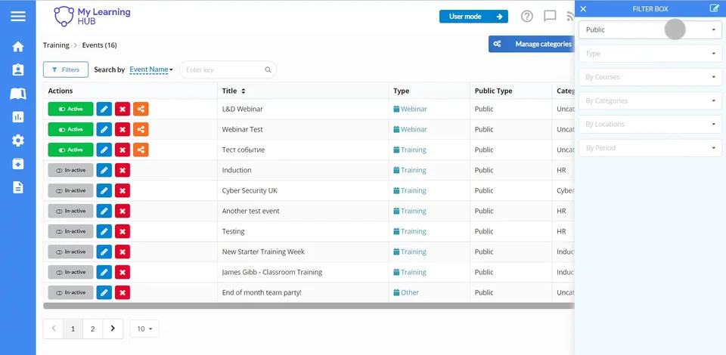Activate the Another test event toggle
The image size is (726, 355).
70,211
